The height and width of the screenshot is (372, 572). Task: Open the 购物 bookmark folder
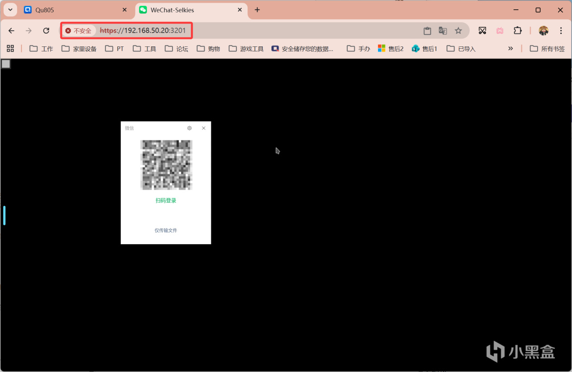tap(208, 49)
